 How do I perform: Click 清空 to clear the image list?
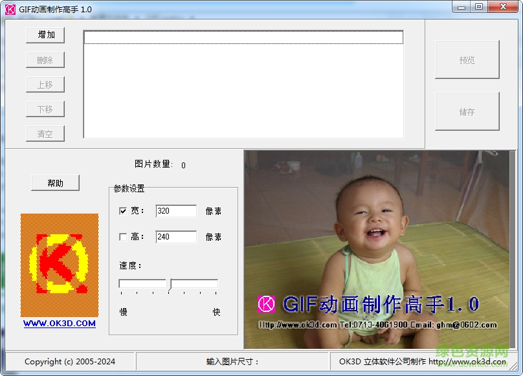(45, 133)
